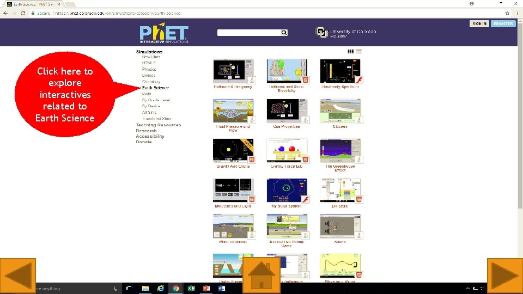Select the Earth Science category

pos(155,88)
